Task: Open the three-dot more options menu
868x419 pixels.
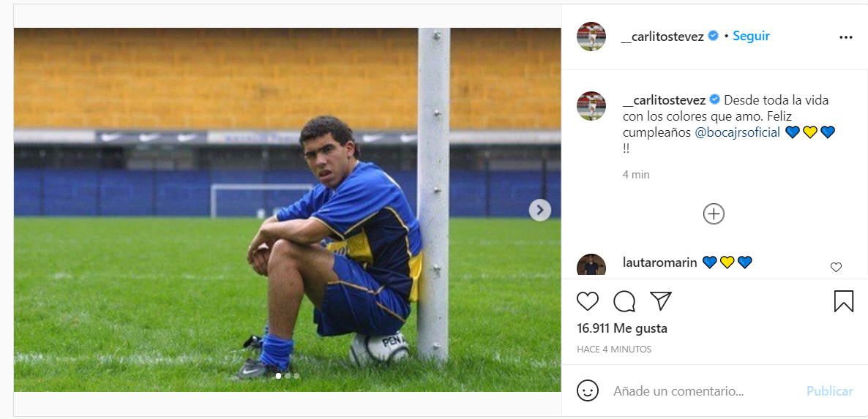Action: click(x=846, y=37)
